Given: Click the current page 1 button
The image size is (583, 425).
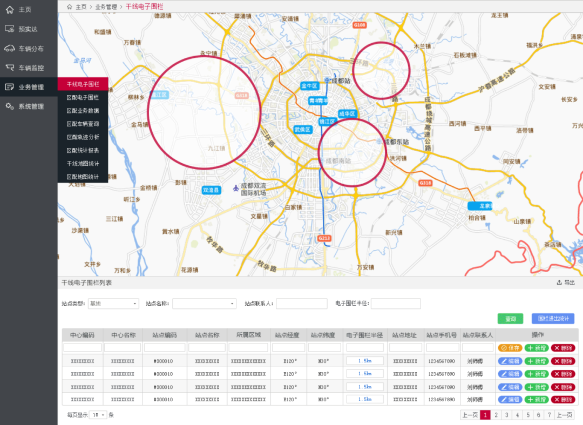Looking at the screenshot, I should tap(485, 415).
